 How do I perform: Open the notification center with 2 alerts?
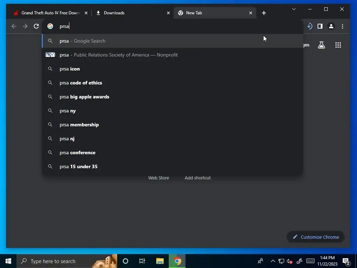point(346,262)
